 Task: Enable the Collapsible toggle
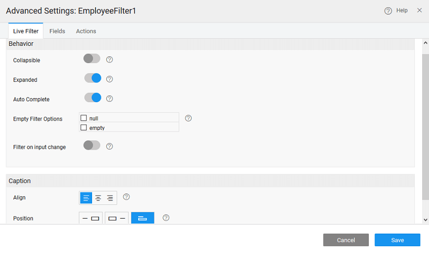click(x=92, y=58)
